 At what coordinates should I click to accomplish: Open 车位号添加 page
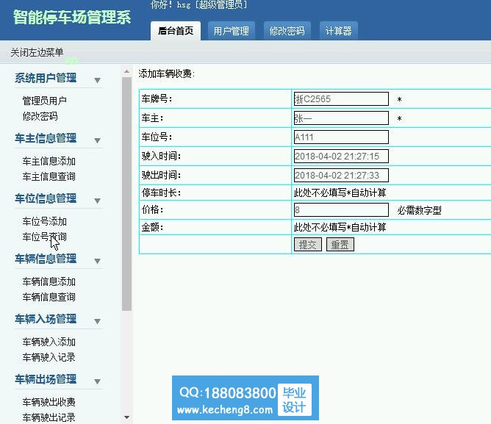[x=44, y=221]
